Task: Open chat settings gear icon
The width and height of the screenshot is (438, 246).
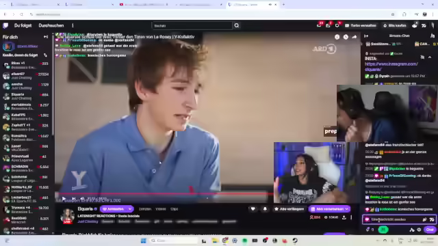Action: coord(419,230)
